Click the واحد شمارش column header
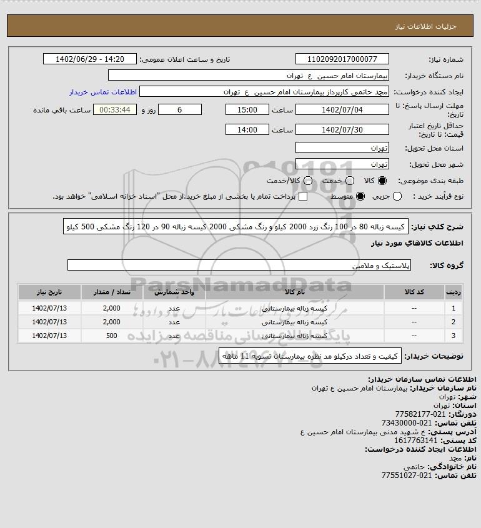 [174, 292]
